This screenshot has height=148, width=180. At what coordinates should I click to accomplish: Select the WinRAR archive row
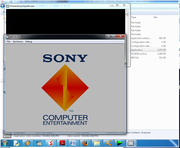[148, 54]
